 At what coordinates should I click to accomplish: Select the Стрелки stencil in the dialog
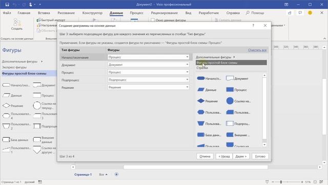202,68
